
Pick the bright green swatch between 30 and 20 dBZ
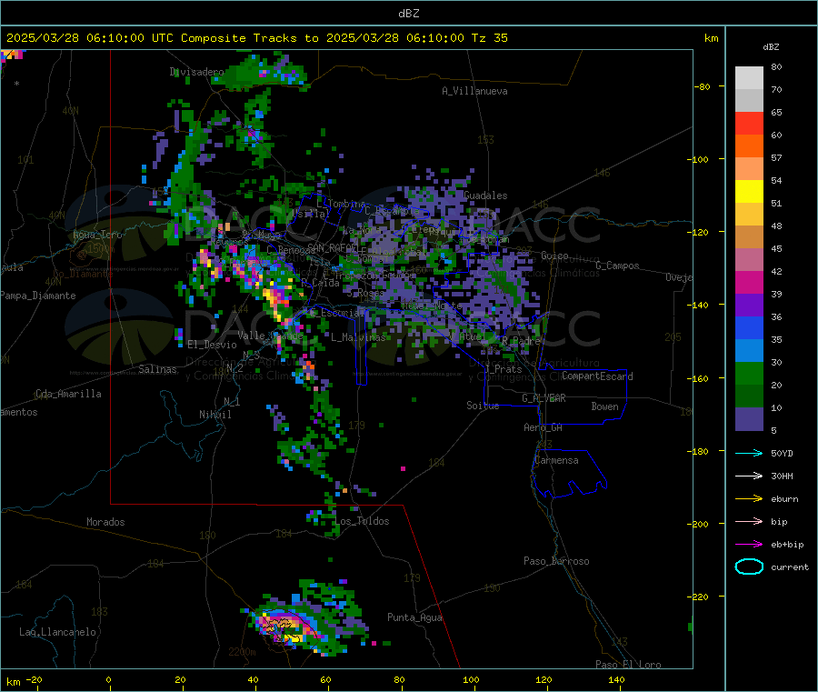[749, 373]
